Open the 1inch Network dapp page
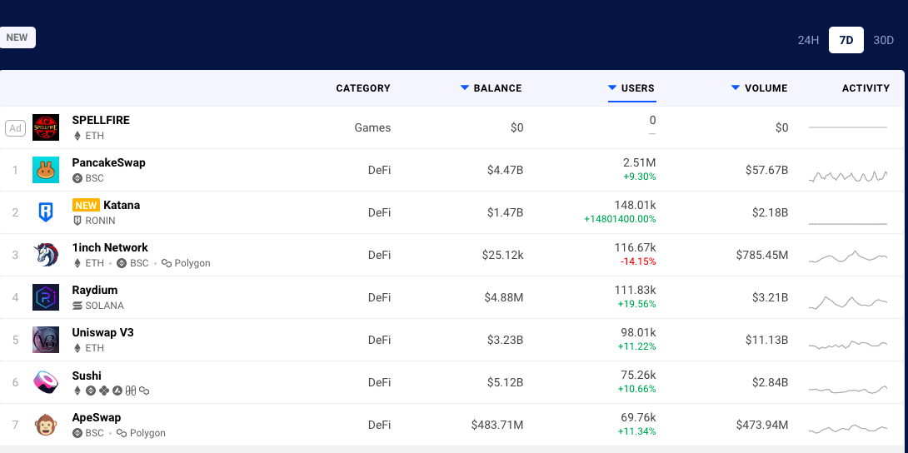The height and width of the screenshot is (453, 908). pyautogui.click(x=110, y=247)
